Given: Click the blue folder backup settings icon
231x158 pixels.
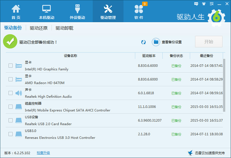Looking at the screenshot, I should click(x=156, y=42).
